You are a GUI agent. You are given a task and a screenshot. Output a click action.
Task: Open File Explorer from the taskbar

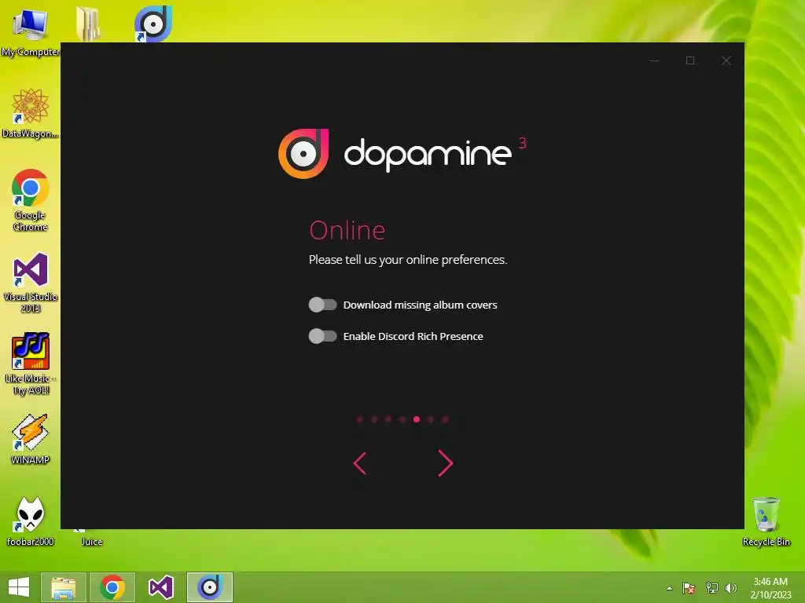point(64,587)
